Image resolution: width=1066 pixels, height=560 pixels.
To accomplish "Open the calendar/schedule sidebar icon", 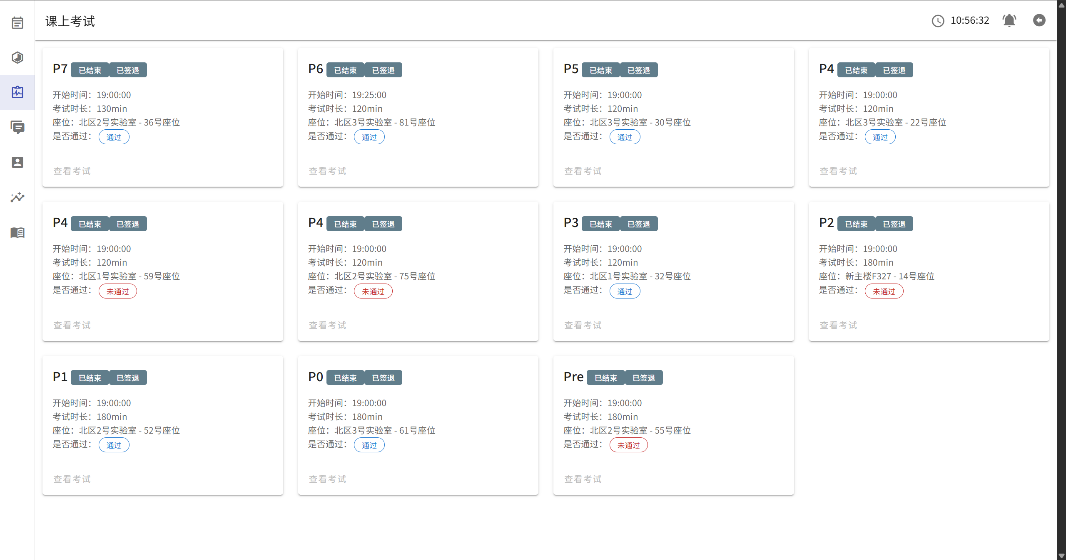I will coord(17,23).
